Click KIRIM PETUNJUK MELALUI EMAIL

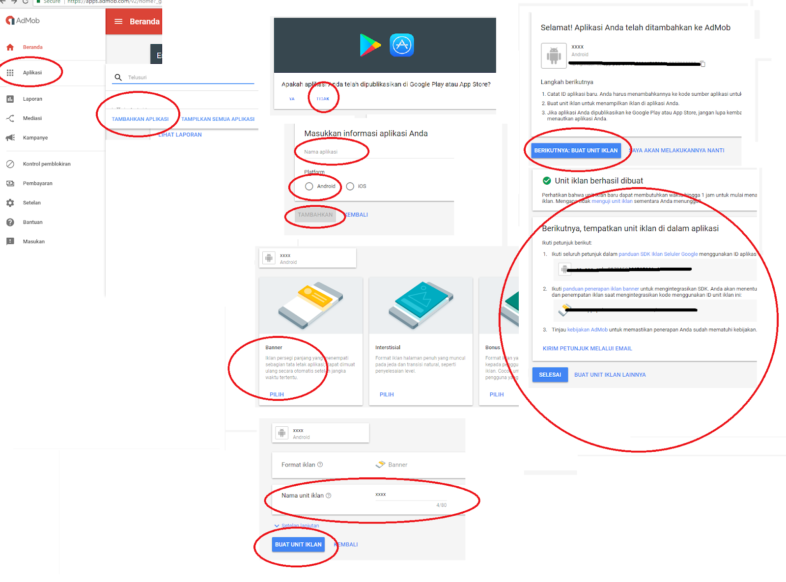(x=588, y=348)
